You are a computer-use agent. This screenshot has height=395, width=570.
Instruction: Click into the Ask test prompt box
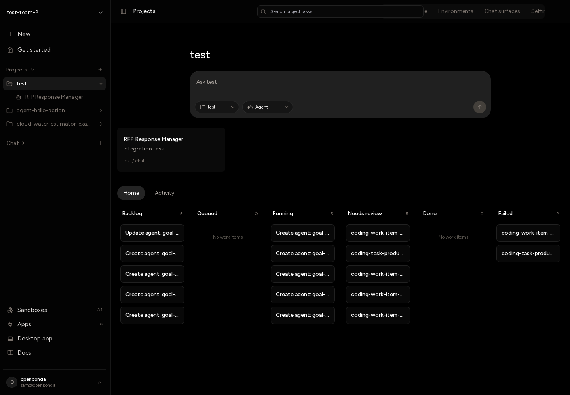point(340,82)
